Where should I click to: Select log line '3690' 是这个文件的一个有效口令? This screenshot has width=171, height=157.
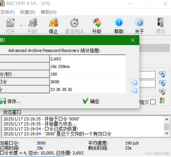coord(57,134)
